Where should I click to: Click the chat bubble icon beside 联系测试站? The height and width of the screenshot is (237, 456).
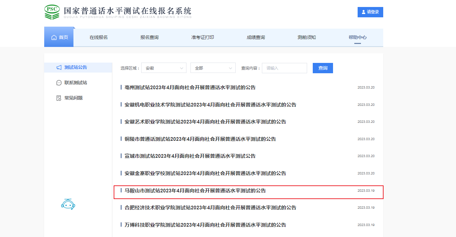point(59,83)
